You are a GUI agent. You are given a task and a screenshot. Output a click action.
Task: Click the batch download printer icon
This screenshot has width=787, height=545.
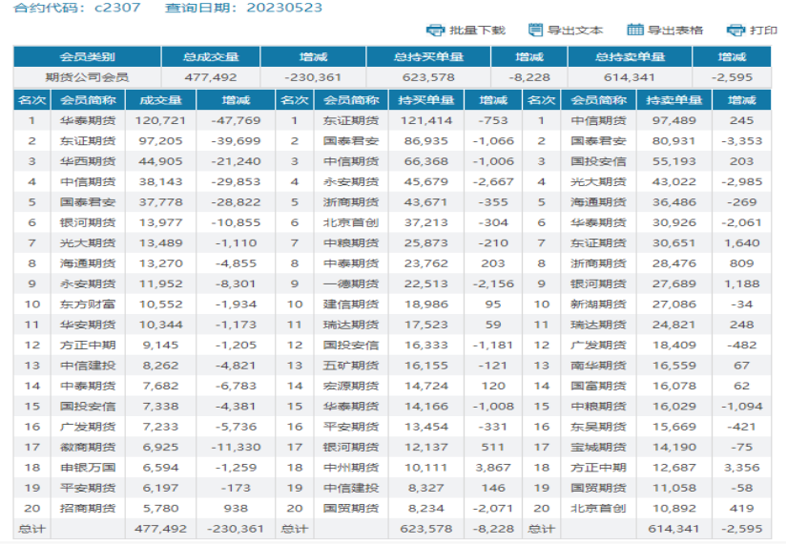pos(435,31)
